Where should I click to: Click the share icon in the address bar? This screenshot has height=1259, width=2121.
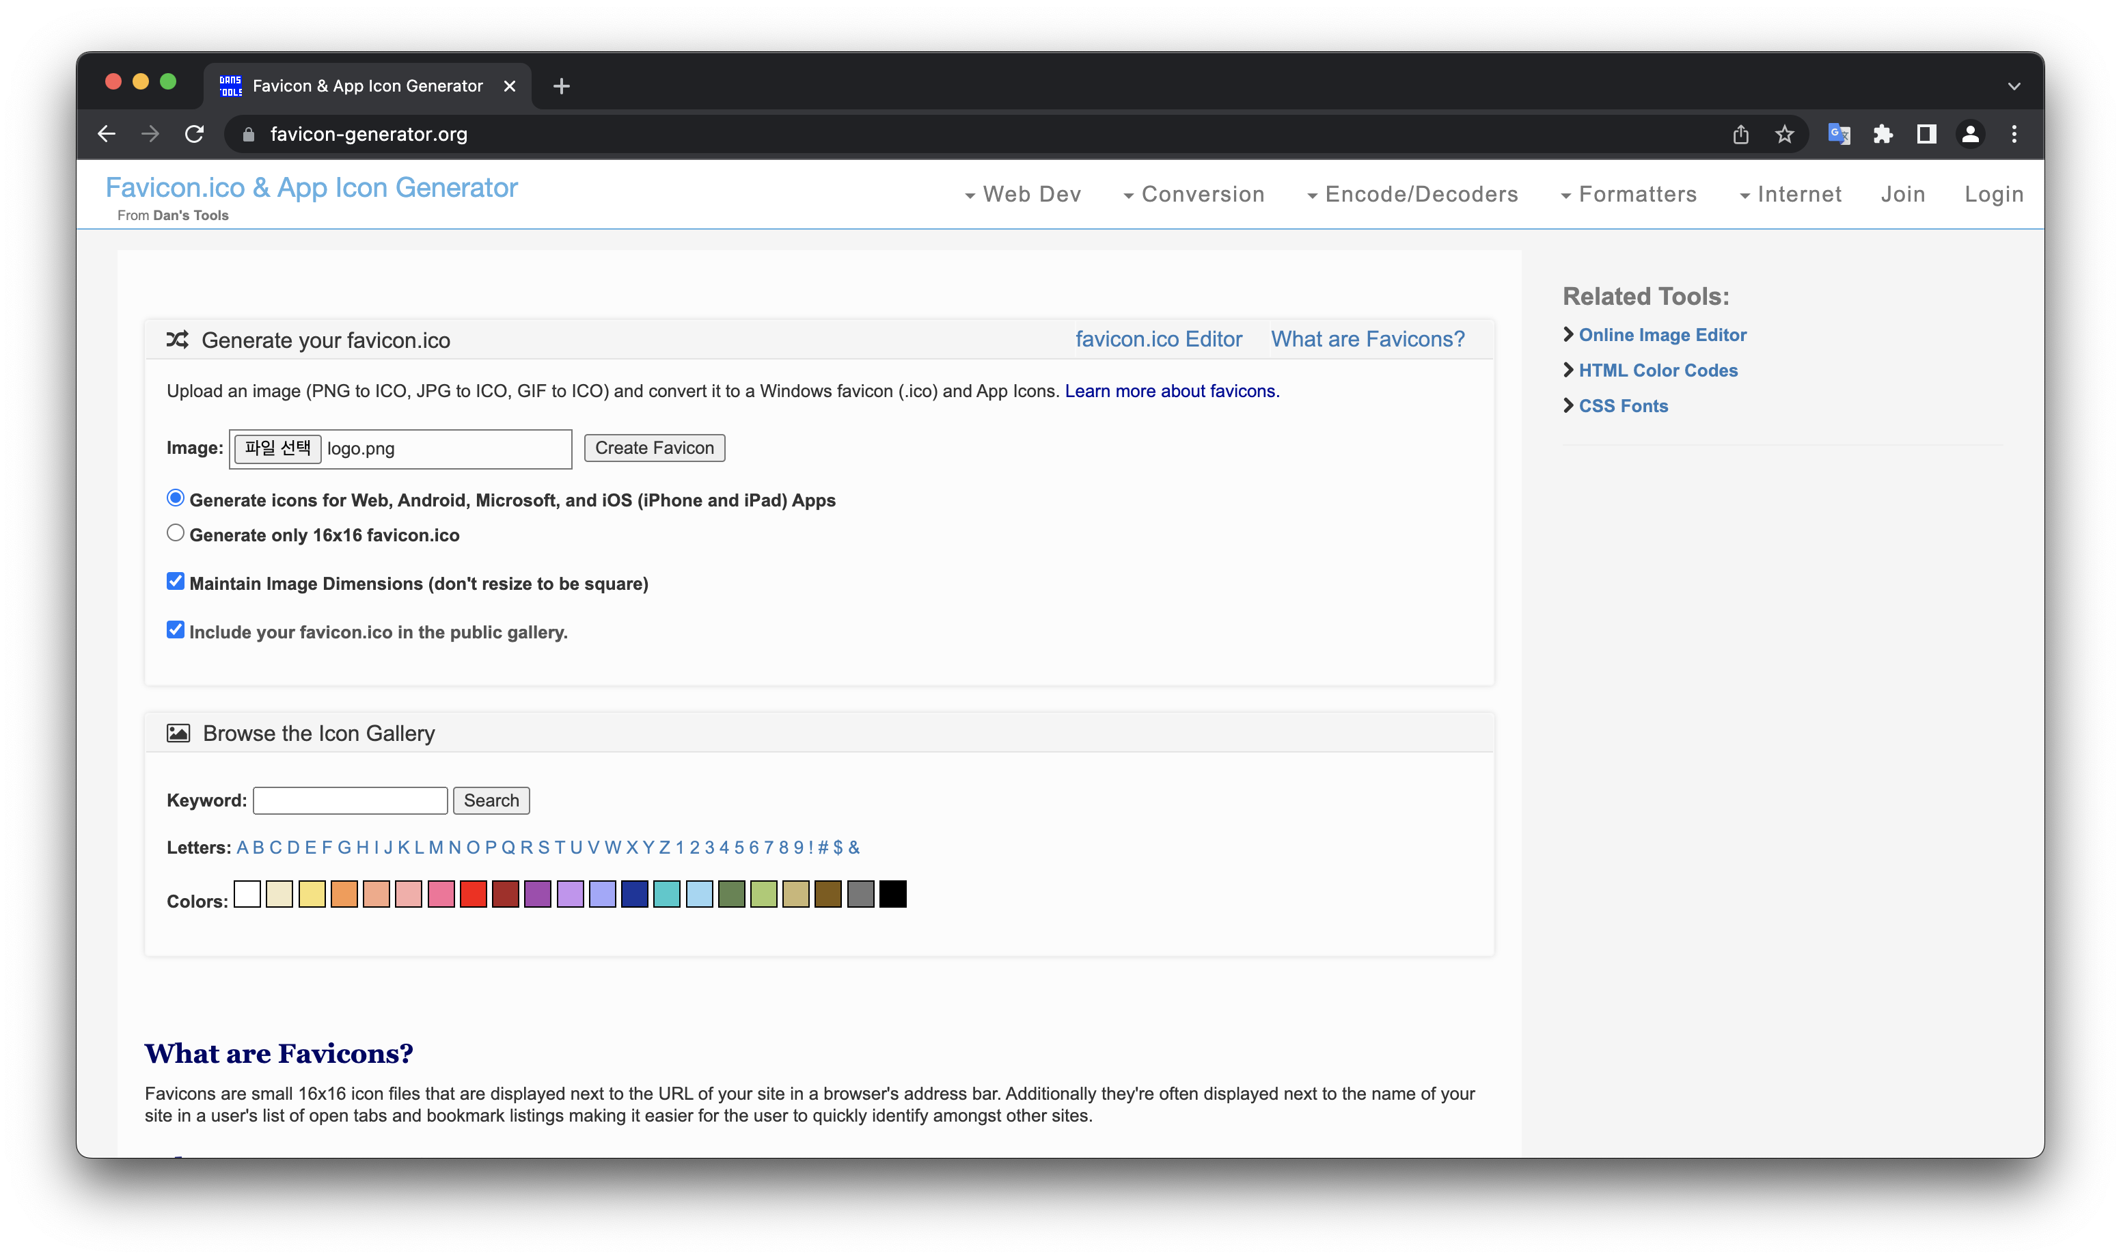pyautogui.click(x=1741, y=133)
